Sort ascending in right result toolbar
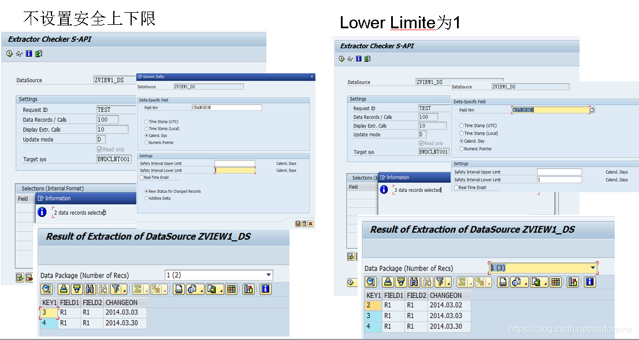Viewport: 639px width, 340px height. click(388, 282)
